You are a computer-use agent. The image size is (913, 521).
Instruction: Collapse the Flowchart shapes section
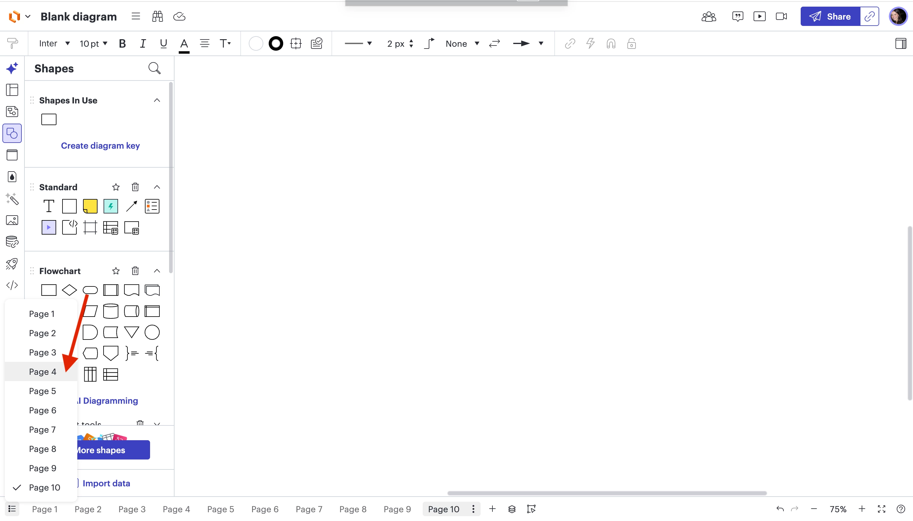coord(157,271)
